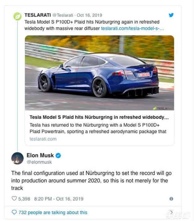Like the tweet with the heart icon
Image resolution: width=194 pixels, height=221 pixels.
[x=14, y=199]
